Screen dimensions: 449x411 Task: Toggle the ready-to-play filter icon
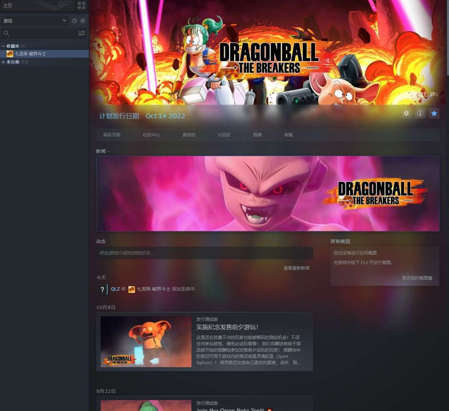(83, 21)
